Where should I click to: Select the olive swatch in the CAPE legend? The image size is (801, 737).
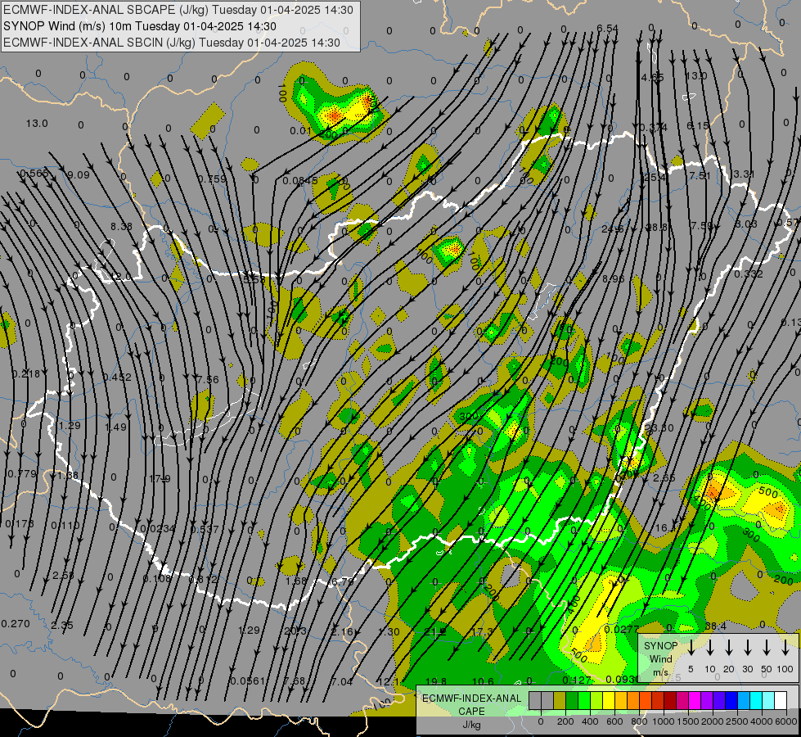click(x=560, y=701)
